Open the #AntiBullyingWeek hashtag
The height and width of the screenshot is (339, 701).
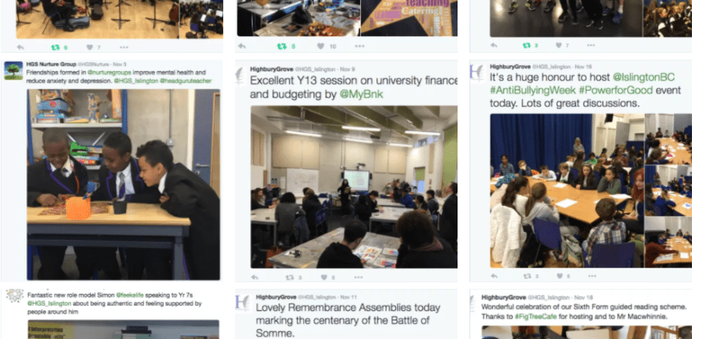(532, 90)
